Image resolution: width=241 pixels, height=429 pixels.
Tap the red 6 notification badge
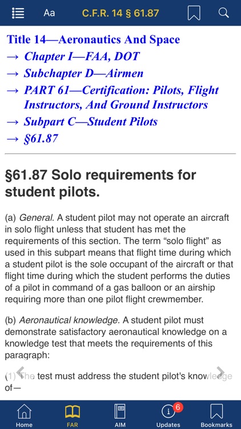(178, 407)
